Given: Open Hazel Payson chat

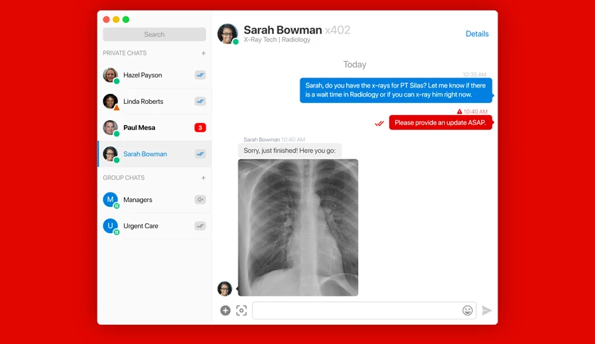Looking at the screenshot, I should (154, 75).
